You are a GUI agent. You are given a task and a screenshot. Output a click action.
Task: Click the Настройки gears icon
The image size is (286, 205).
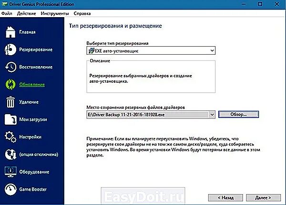[x=10, y=137]
